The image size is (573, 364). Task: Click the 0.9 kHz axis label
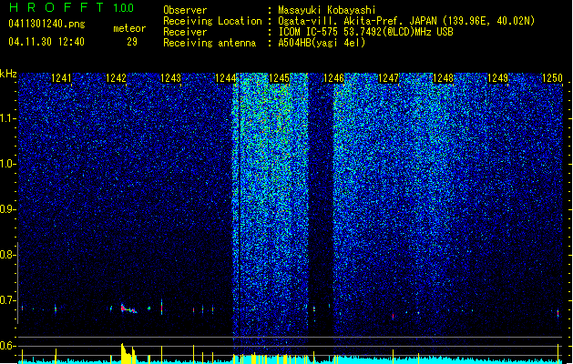click(7, 209)
